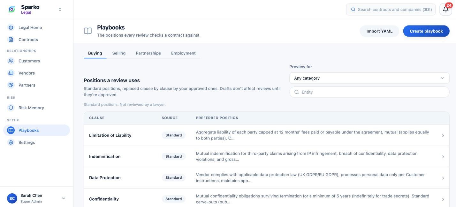Expand the Confidentiality row chevron
Screen dimensions: 456x207
(443, 199)
